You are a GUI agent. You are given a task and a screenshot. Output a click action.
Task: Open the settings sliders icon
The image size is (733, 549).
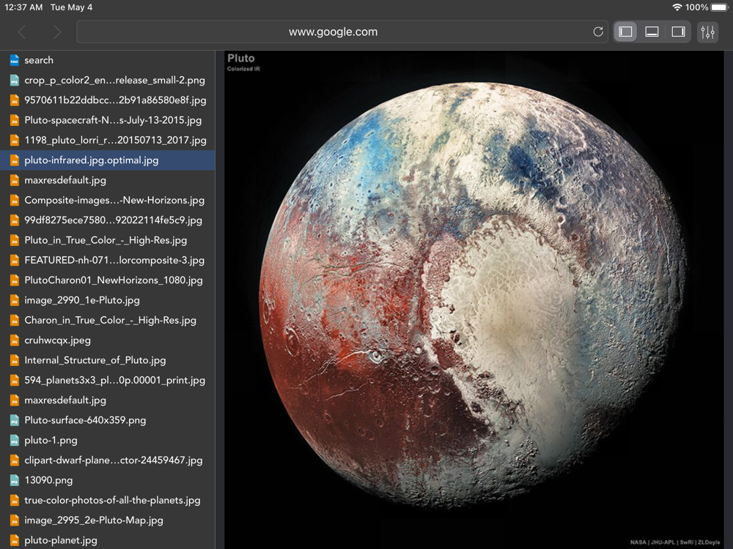(x=707, y=32)
